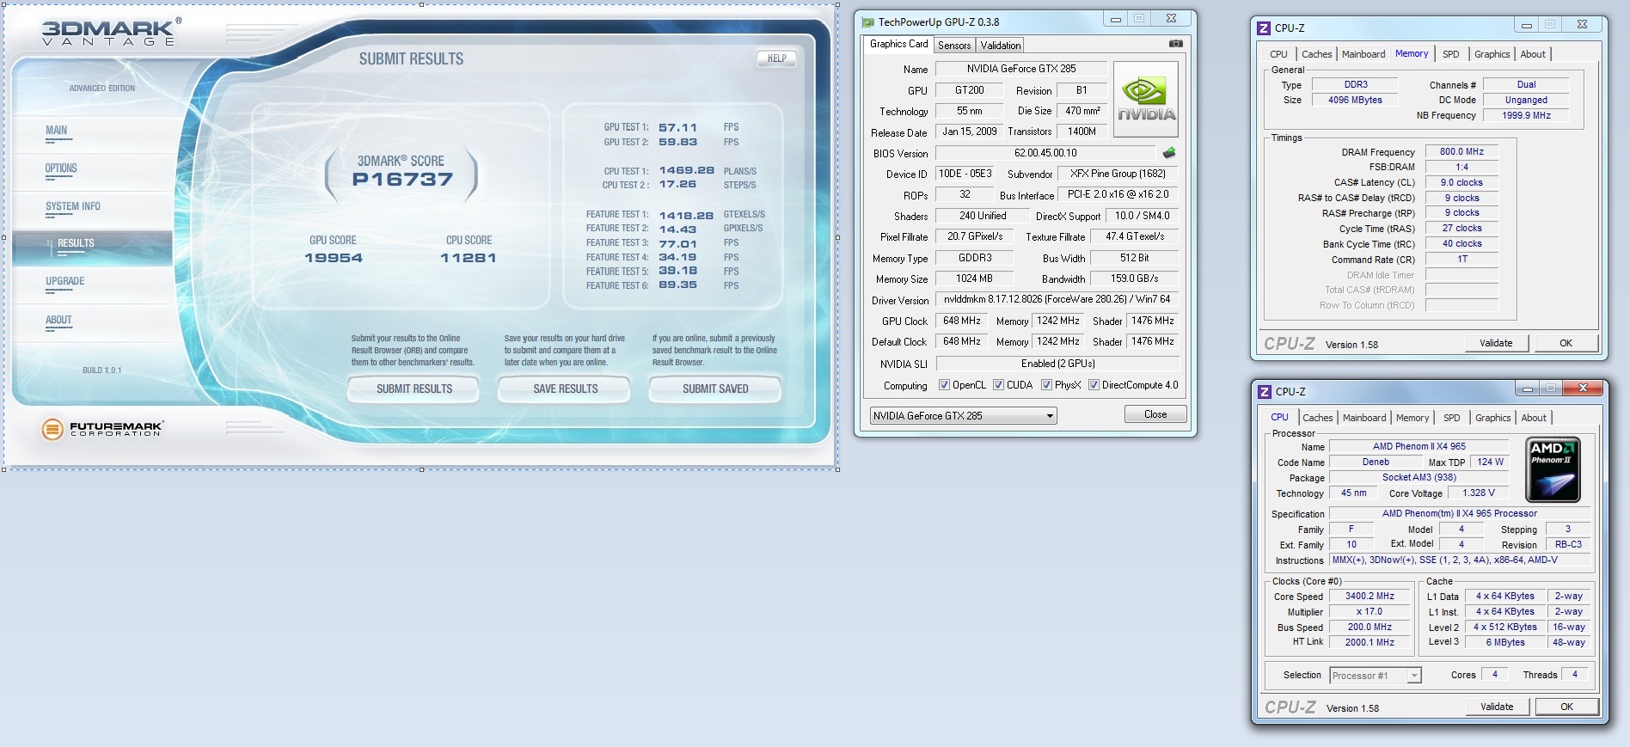Image resolution: width=1630 pixels, height=747 pixels.
Task: Click the GPU score value 19954
Action: click(334, 258)
